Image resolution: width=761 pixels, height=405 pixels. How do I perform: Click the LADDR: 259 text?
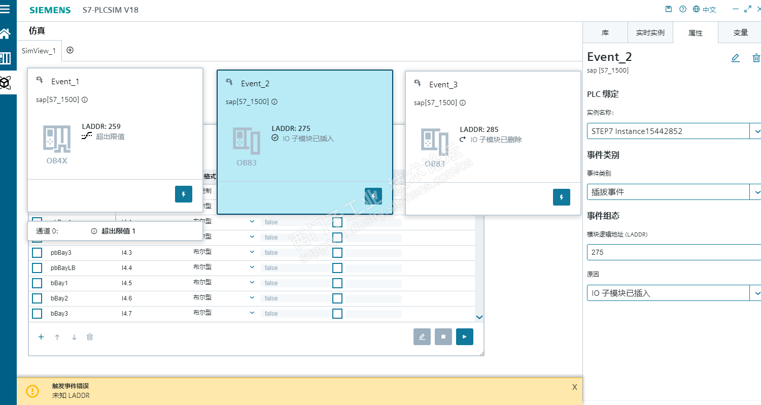click(101, 126)
